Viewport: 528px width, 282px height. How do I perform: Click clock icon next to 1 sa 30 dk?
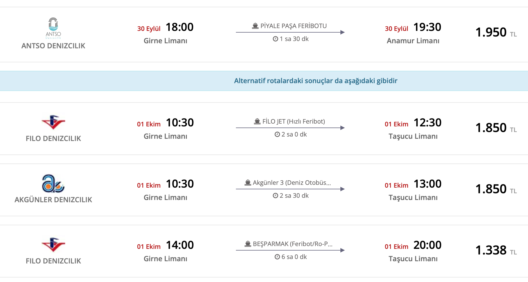[x=275, y=39]
